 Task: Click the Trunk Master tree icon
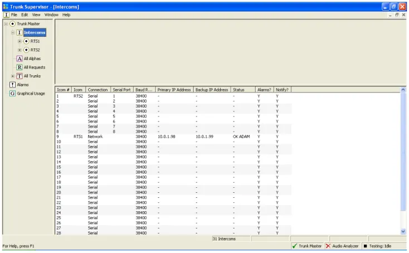12,24
